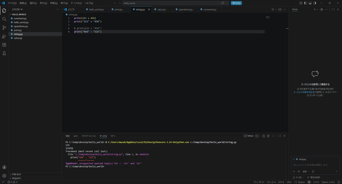Go back with the left arrow
The image size is (342, 184).
click(115, 3)
